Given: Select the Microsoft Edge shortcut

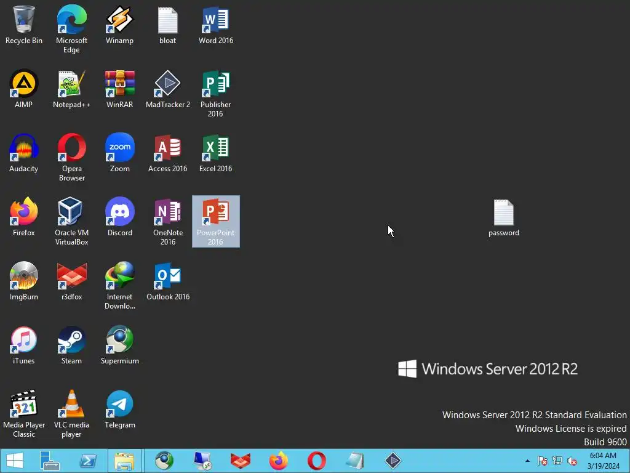Looking at the screenshot, I should point(71,29).
